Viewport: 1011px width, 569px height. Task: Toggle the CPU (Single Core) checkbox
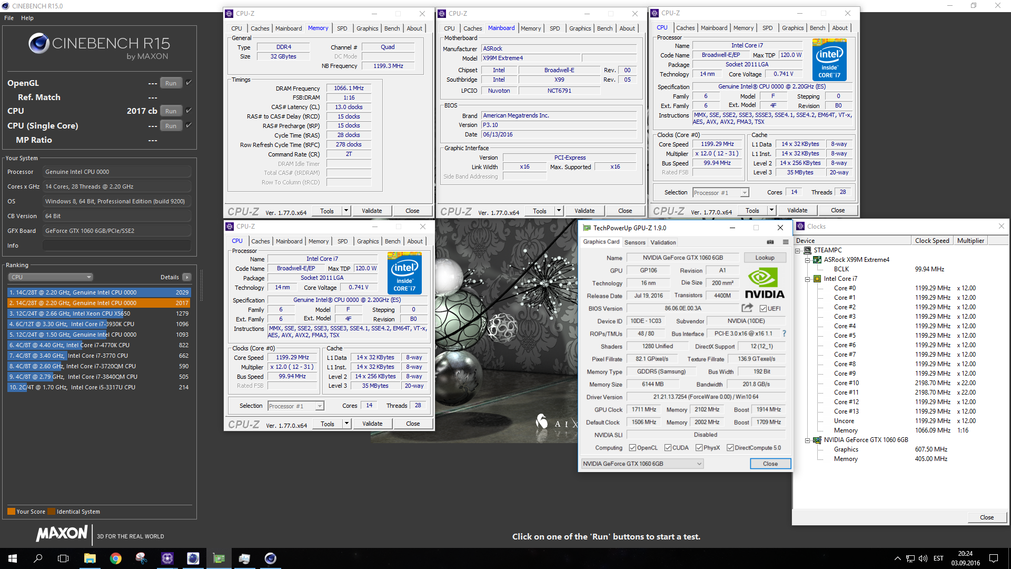[189, 125]
